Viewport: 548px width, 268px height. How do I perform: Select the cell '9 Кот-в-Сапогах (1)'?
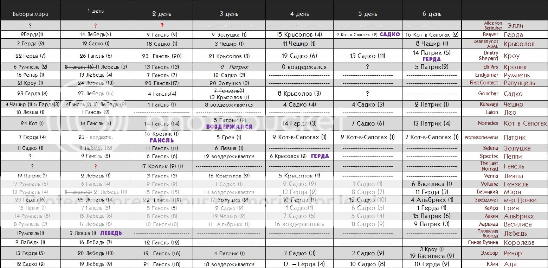299,137
